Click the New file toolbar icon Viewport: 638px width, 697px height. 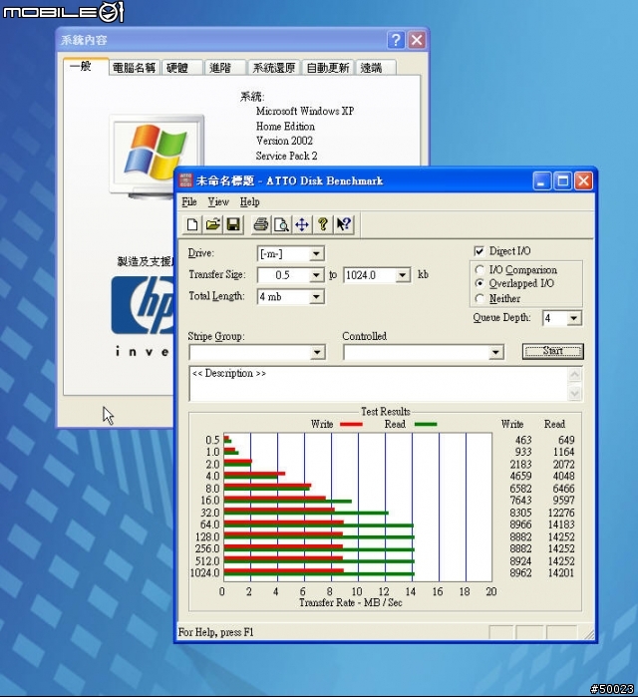[x=192, y=224]
